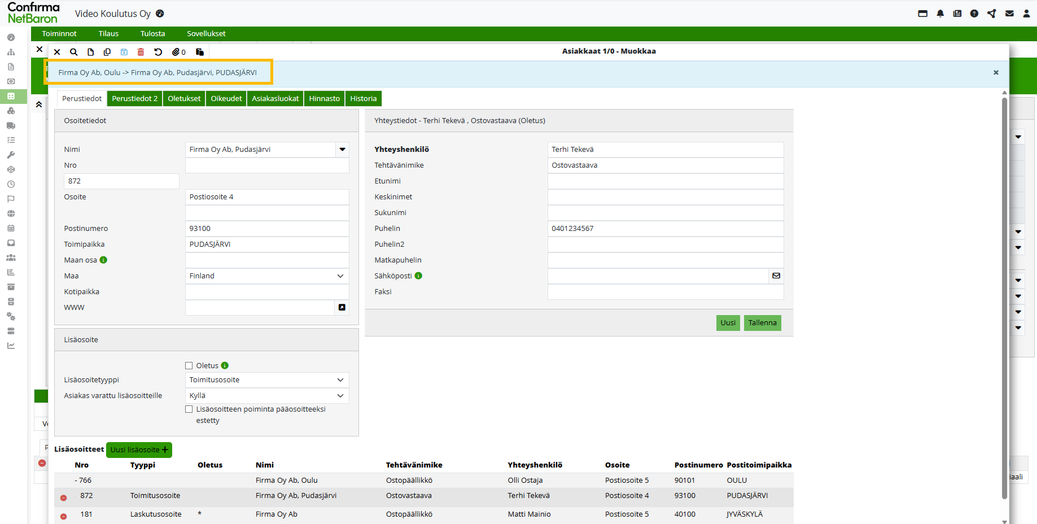Click the help question mark icon

[x=974, y=14]
